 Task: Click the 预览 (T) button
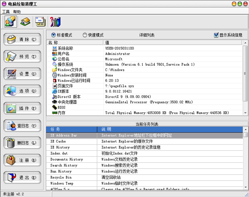pyautogui.click(x=22, y=57)
